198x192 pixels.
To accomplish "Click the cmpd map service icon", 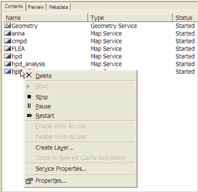I will point(7,41).
